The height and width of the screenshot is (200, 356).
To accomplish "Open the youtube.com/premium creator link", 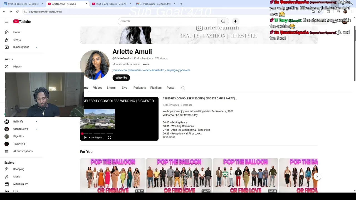I will tap(151, 70).
